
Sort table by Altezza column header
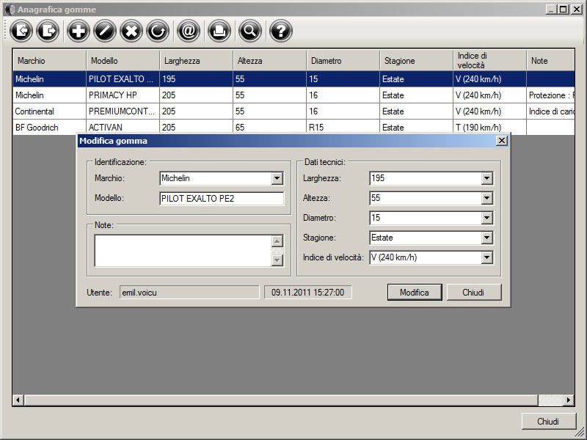tap(269, 61)
